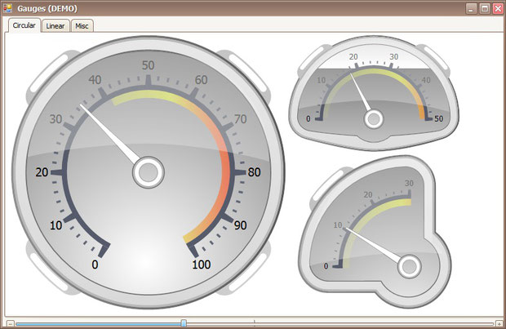
Task: Close the Gauges (DEMO) window
Action: point(498,9)
